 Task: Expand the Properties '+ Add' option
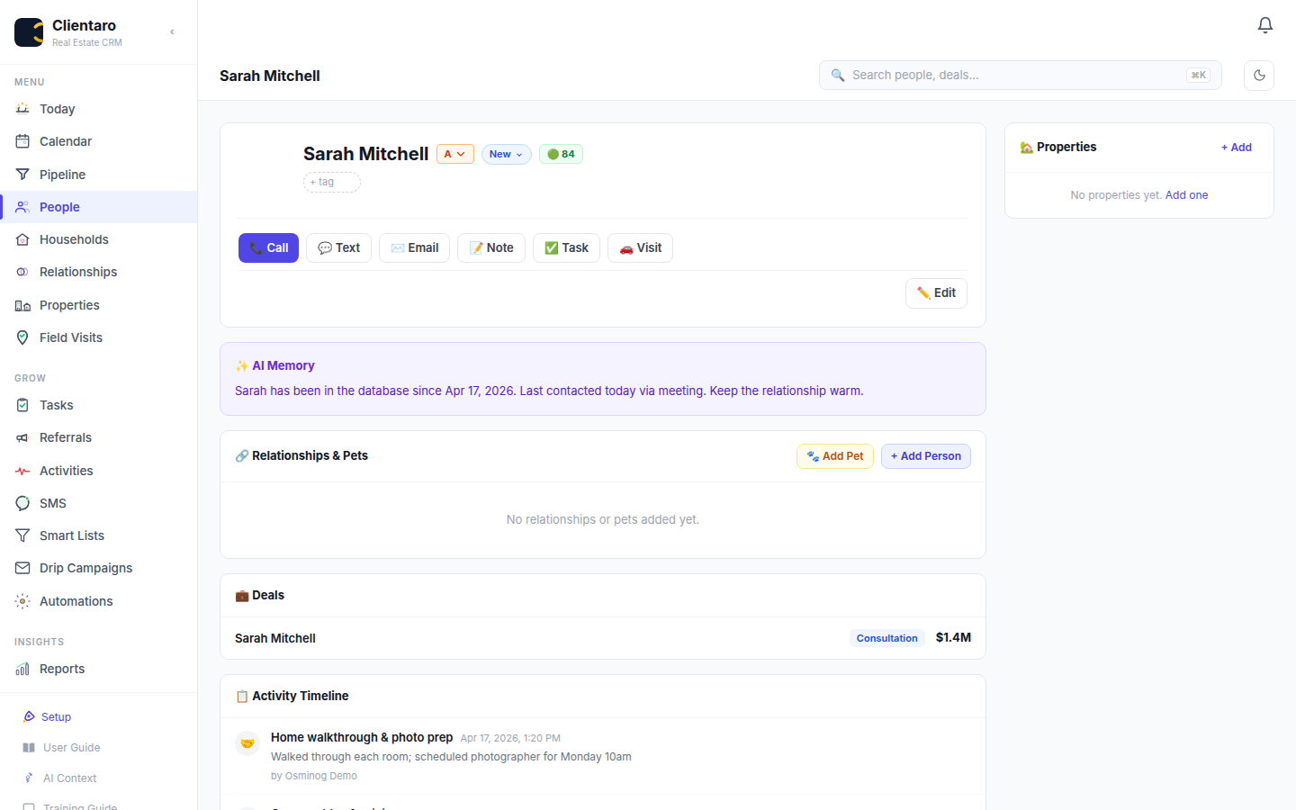coord(1236,147)
